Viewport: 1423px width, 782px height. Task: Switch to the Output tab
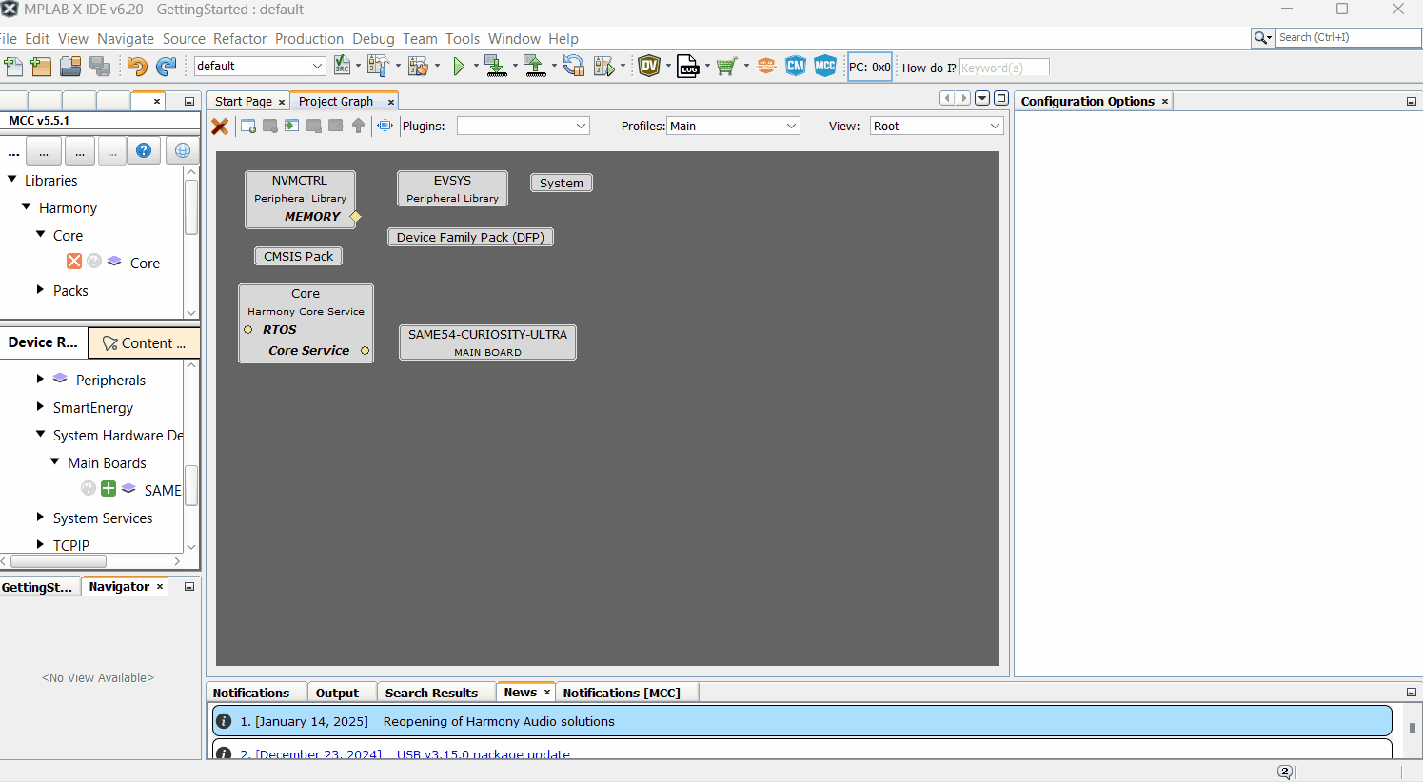tap(337, 693)
